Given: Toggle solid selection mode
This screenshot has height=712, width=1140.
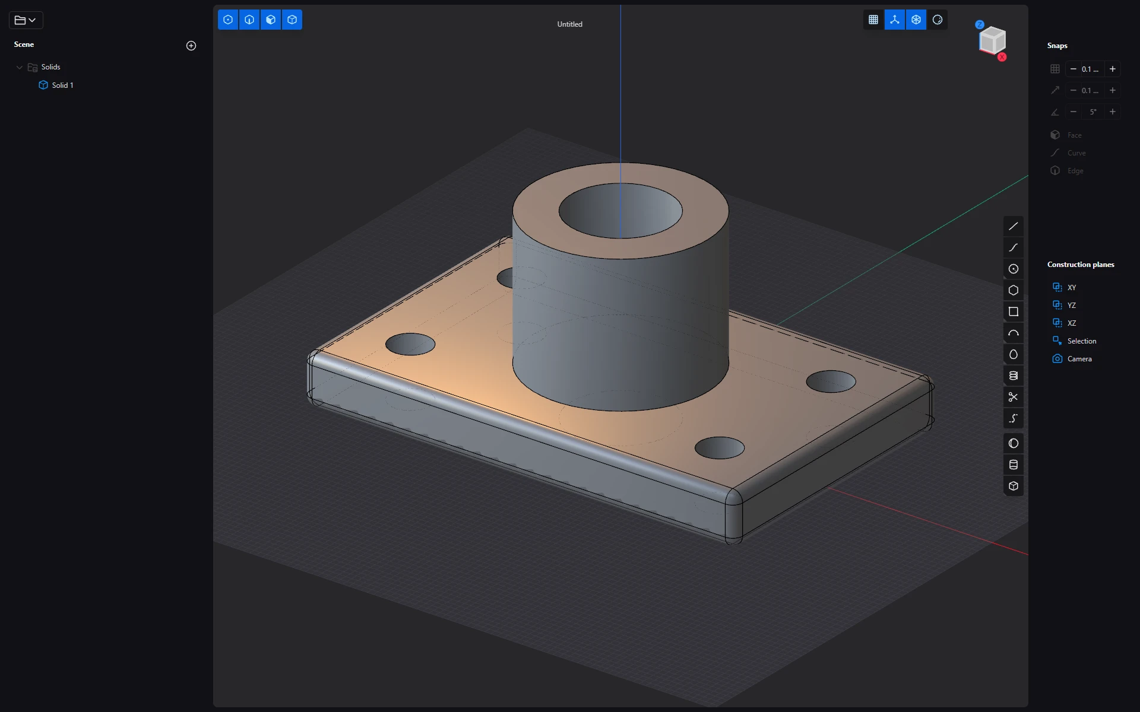Looking at the screenshot, I should tap(292, 20).
